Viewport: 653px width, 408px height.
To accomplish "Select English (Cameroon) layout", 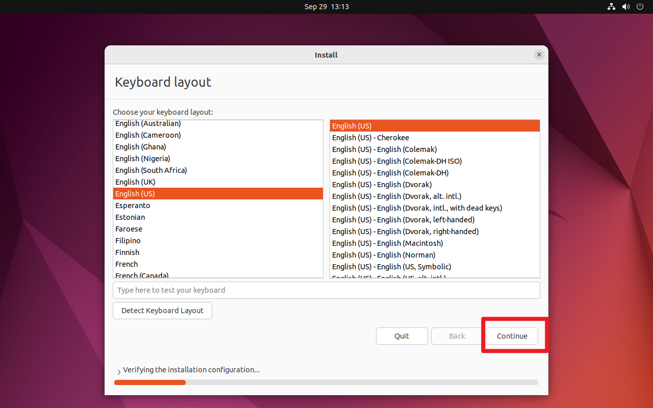I will (x=218, y=135).
